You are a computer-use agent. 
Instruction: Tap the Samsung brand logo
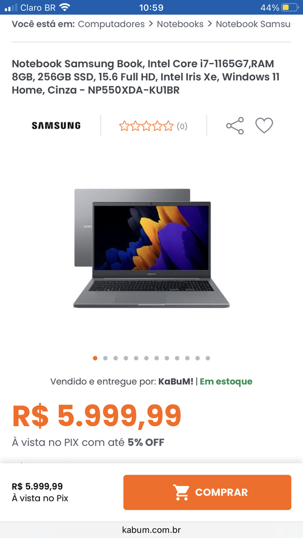coord(56,126)
